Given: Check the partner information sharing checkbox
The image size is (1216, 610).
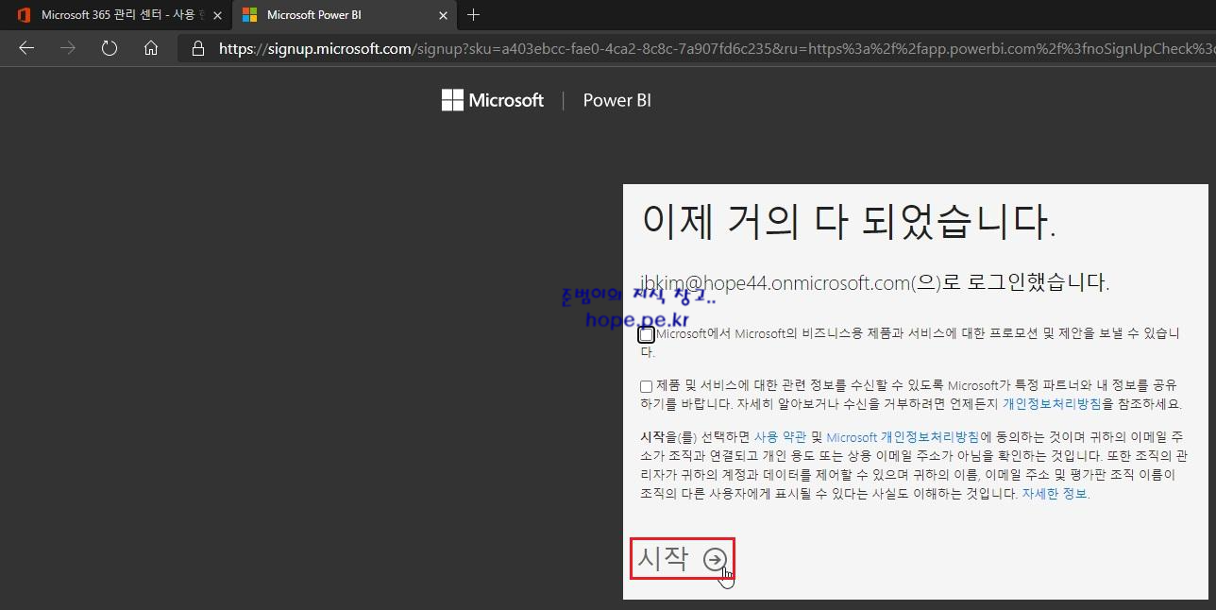Looking at the screenshot, I should 646,386.
